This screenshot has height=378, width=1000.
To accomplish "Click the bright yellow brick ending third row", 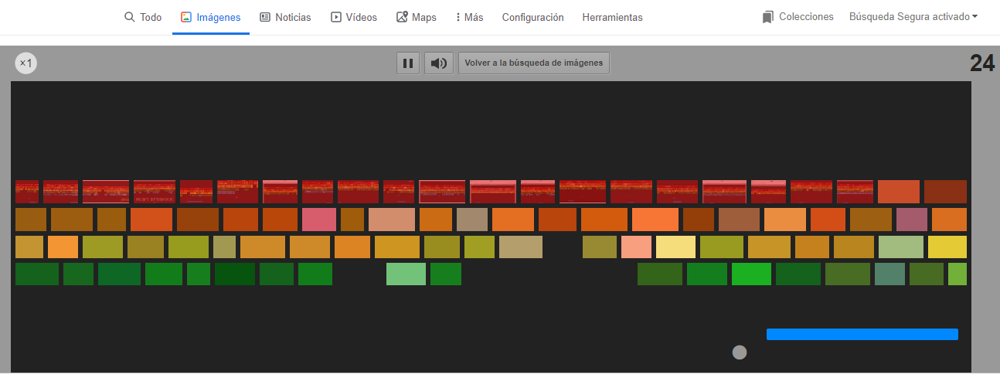I will point(947,247).
